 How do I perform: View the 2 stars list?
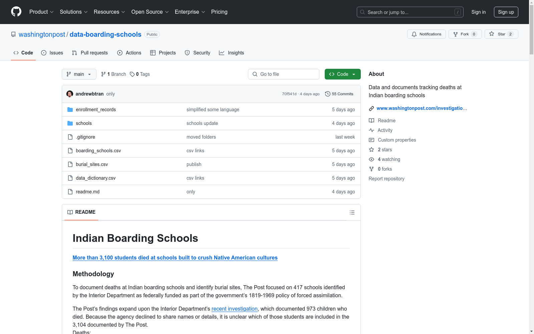tap(380, 150)
